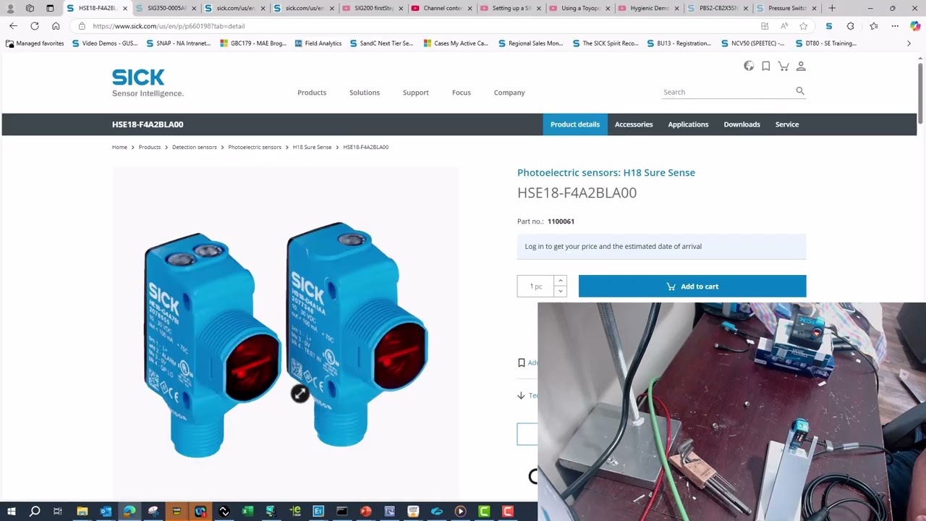
Task: Open Field Analytics bookmark
Action: click(x=318, y=43)
